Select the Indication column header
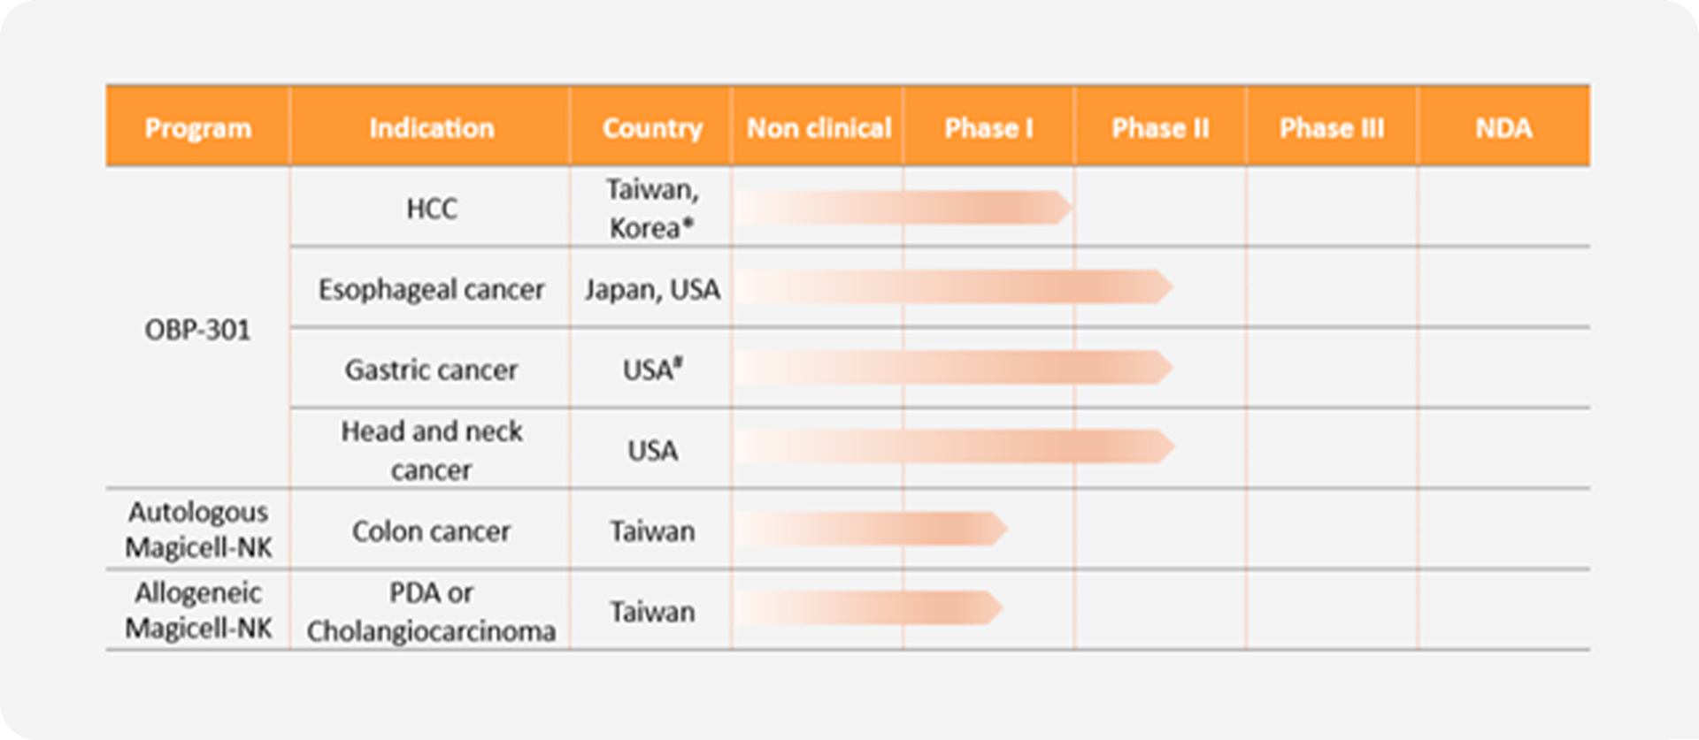The image size is (1699, 740). tap(431, 127)
